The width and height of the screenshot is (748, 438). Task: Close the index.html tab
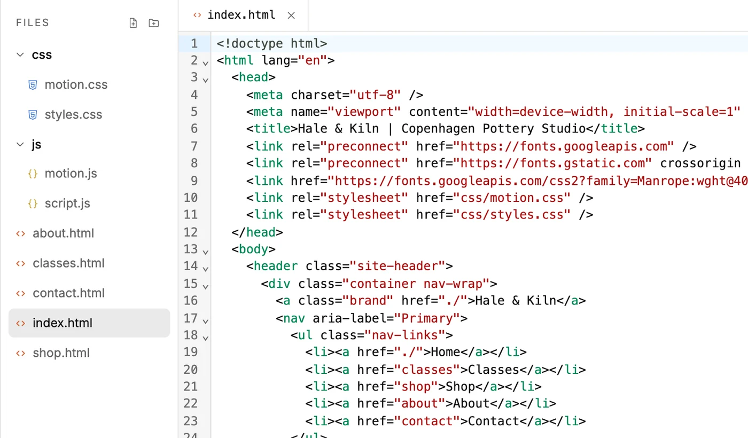coord(291,15)
